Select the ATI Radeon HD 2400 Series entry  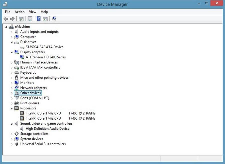[x=45, y=57]
